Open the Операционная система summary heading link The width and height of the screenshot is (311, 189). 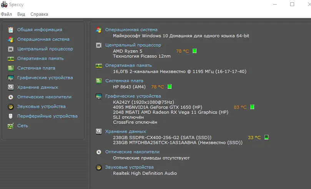131,30
